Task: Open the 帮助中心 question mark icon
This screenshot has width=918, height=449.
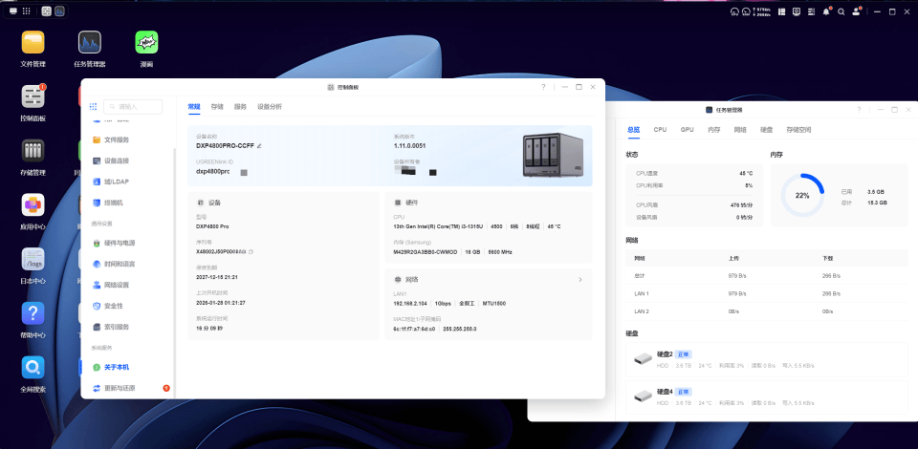Action: coord(33,314)
